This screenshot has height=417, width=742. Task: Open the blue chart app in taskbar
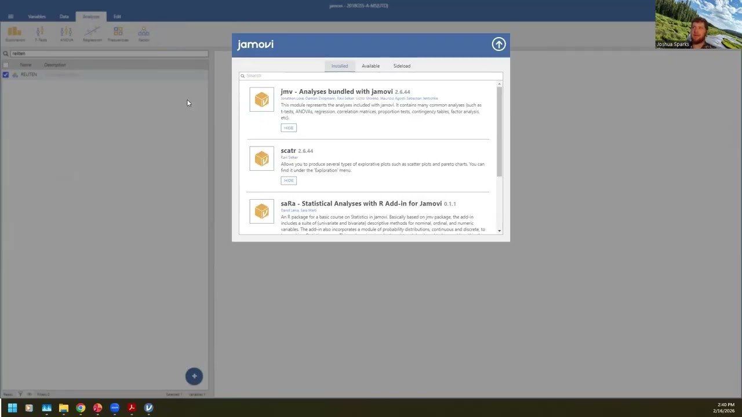tap(46, 408)
